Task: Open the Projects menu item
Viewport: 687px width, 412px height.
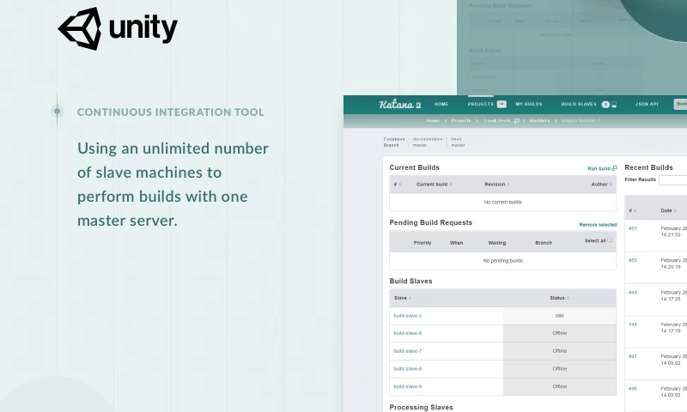Action: (480, 104)
